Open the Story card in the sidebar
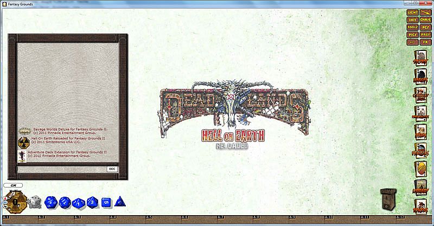Screen dimensions: 434x226 coord(420,58)
